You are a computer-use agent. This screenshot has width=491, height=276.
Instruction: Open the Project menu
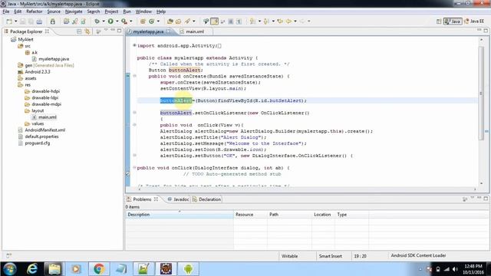(111, 11)
